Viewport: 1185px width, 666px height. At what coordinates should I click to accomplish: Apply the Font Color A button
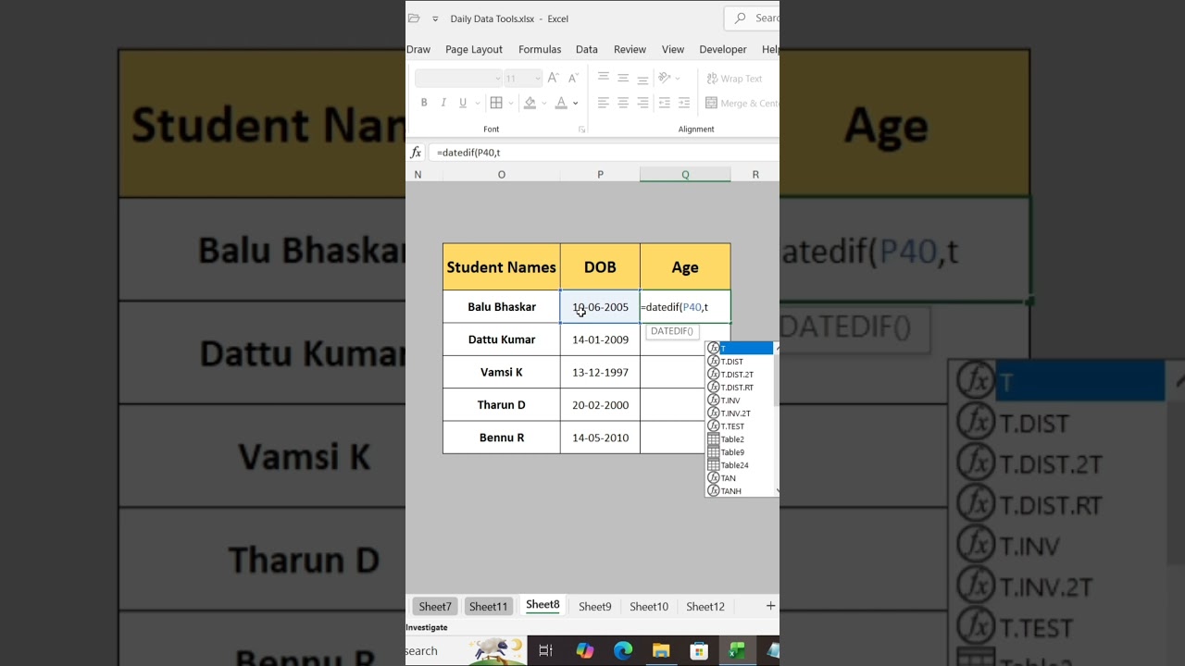pyautogui.click(x=561, y=103)
